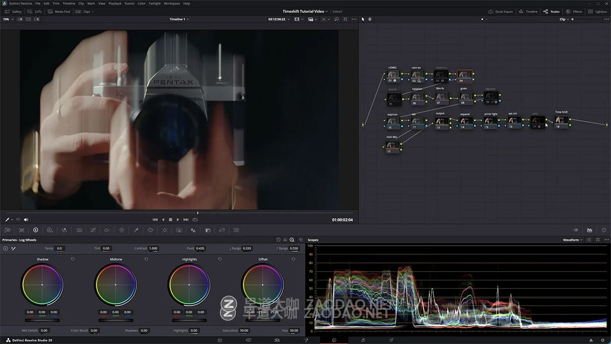Screen dimensions: 611x344
Task: Open the Playback menu
Action: (x=115, y=3)
